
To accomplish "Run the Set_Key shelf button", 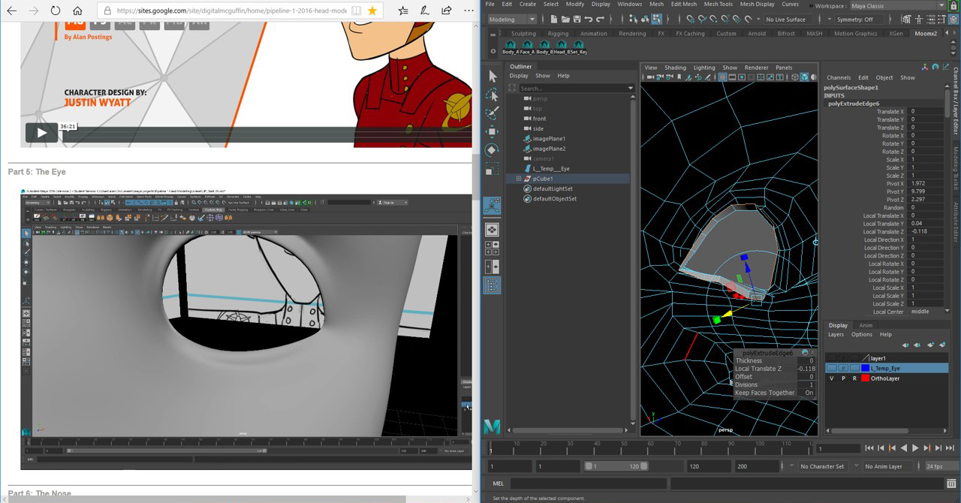I will (579, 47).
